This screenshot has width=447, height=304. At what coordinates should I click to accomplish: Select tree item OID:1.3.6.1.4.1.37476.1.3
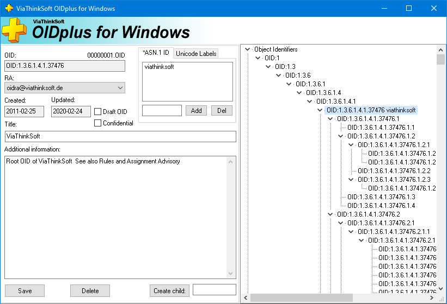point(381,197)
